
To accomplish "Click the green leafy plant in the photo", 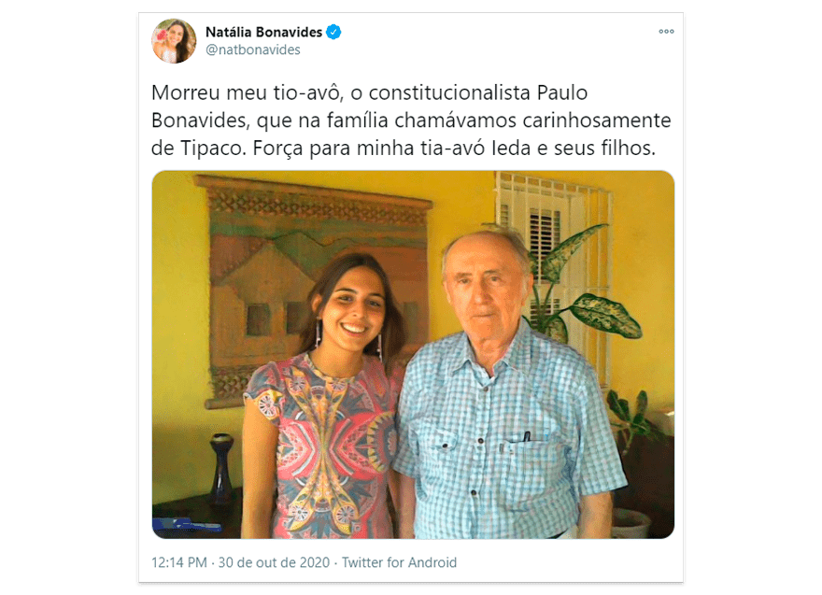I will coord(588,283).
